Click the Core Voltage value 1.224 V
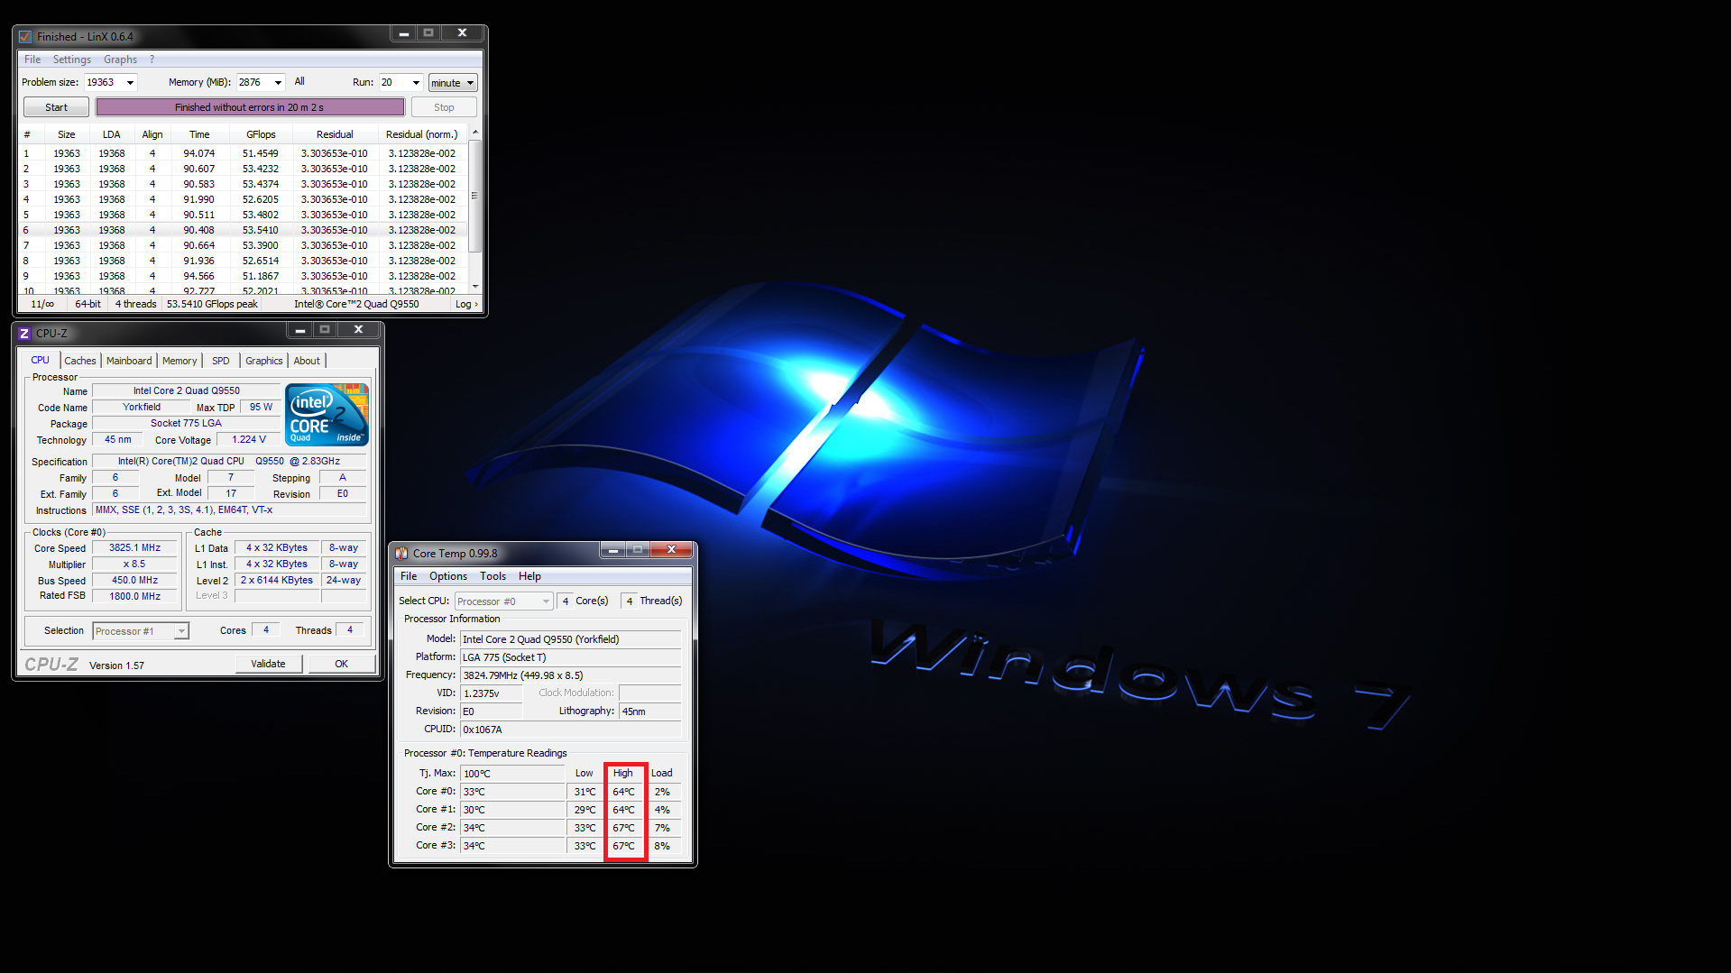The height and width of the screenshot is (973, 1731). 249,440
